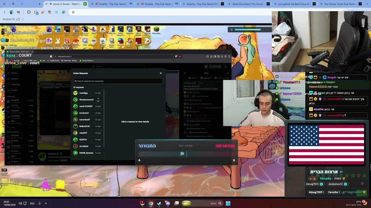Open the Extensions puzzle icon in Chrome
371x208 pixels.
point(29,12)
